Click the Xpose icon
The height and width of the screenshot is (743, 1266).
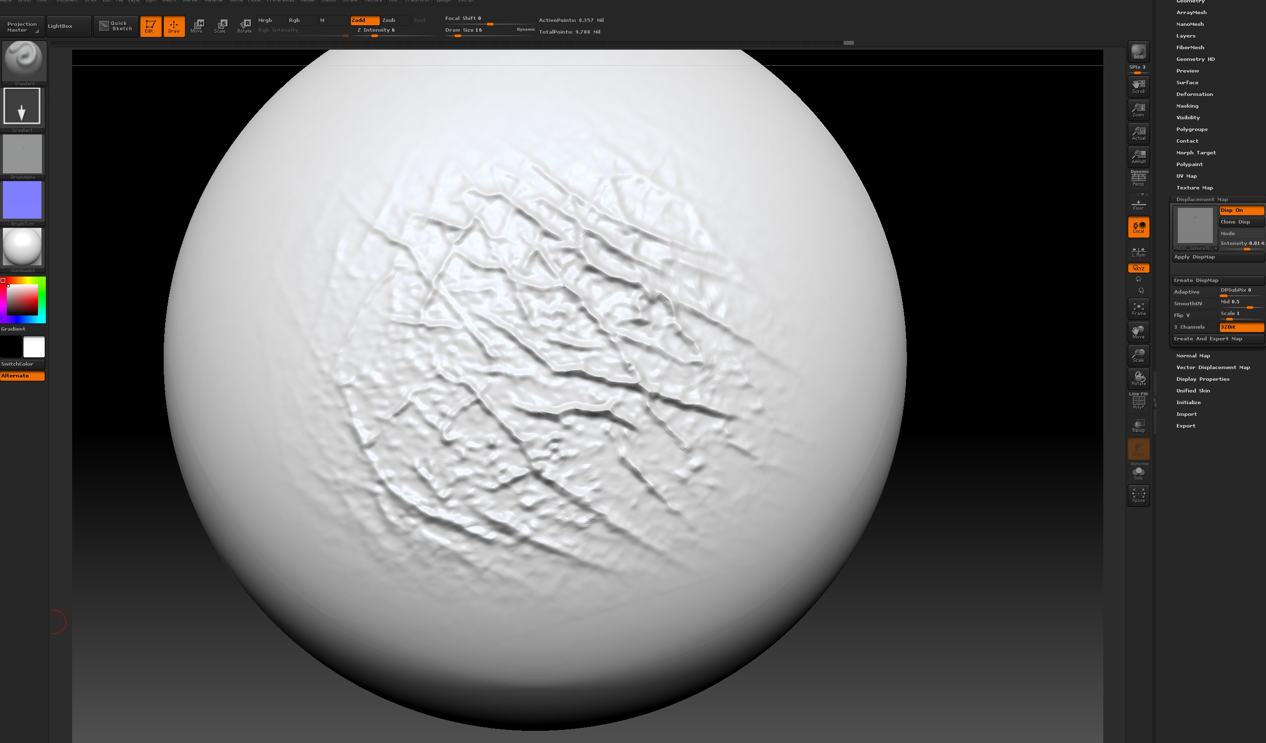pos(1138,496)
